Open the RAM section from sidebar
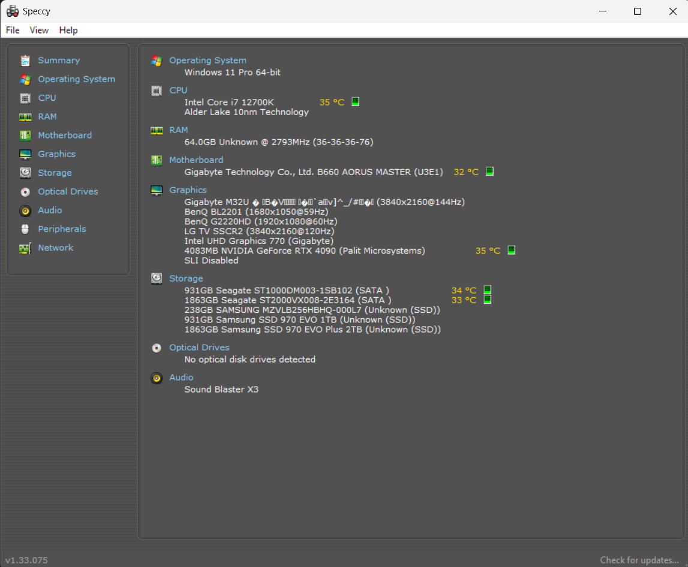688x567 pixels. pos(47,117)
